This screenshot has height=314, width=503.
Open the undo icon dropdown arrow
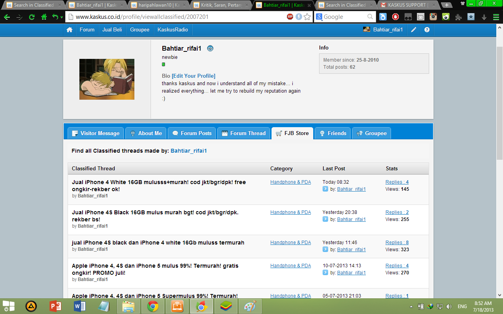pyautogui.click(x=61, y=17)
